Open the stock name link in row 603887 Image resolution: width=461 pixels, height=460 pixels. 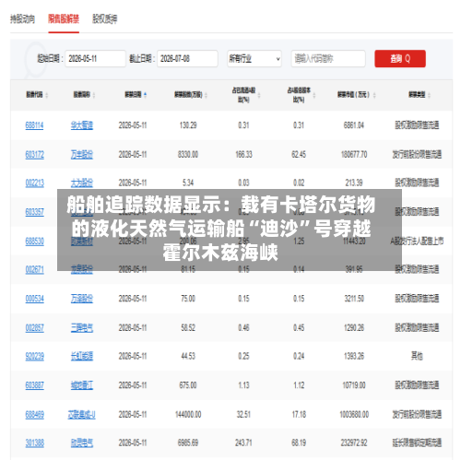point(82,385)
